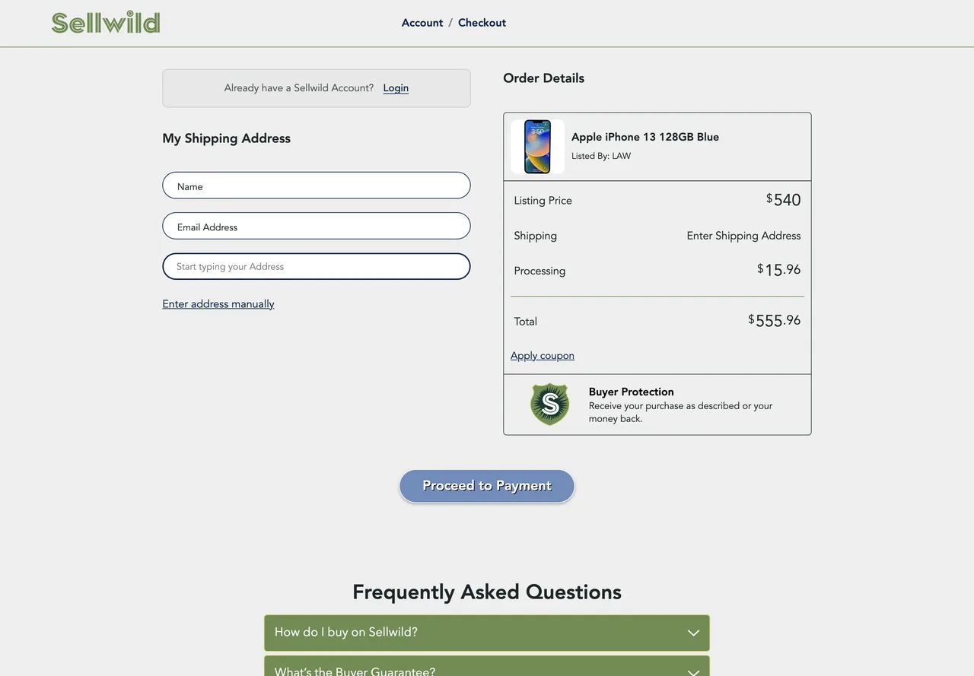Click the "Listed By: LAW" text

pyautogui.click(x=601, y=156)
